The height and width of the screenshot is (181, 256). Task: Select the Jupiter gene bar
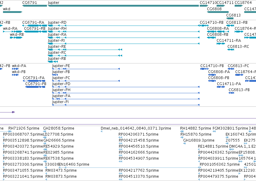tap(123, 6)
